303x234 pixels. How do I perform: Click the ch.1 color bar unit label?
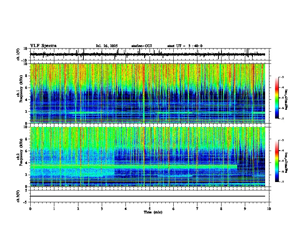coord(286,99)
